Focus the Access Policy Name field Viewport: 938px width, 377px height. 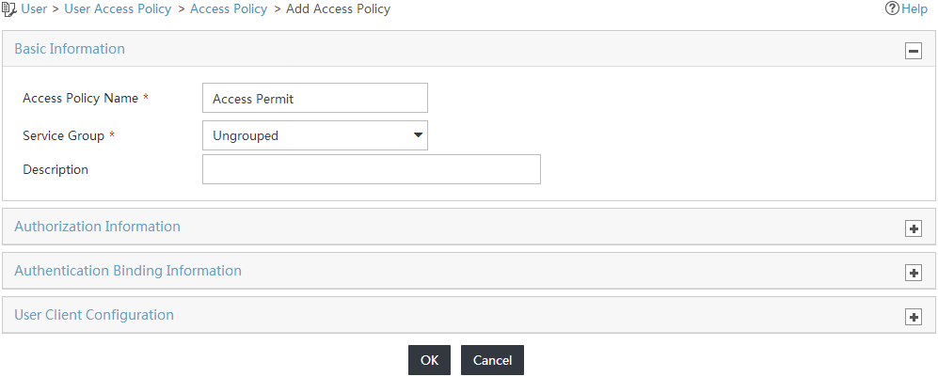(x=315, y=98)
